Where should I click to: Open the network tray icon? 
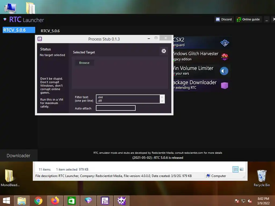pos(243,201)
